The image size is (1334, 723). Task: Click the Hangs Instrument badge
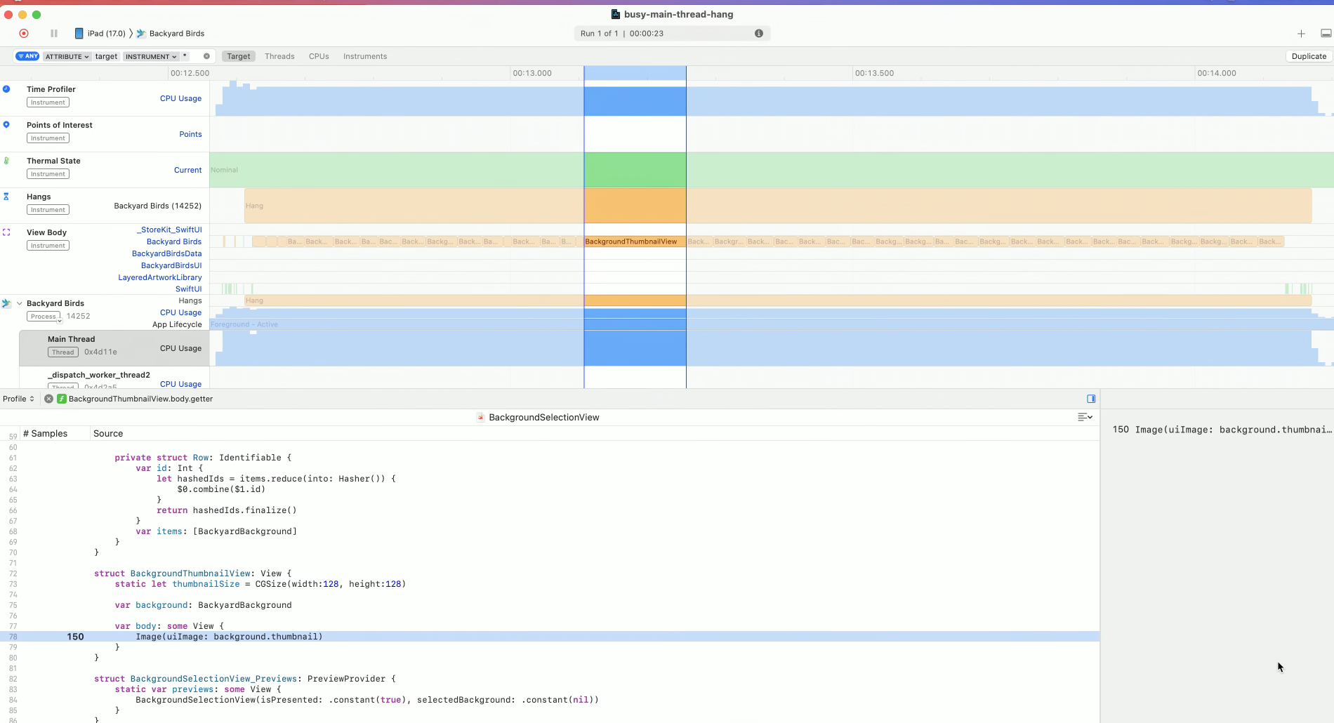click(48, 210)
